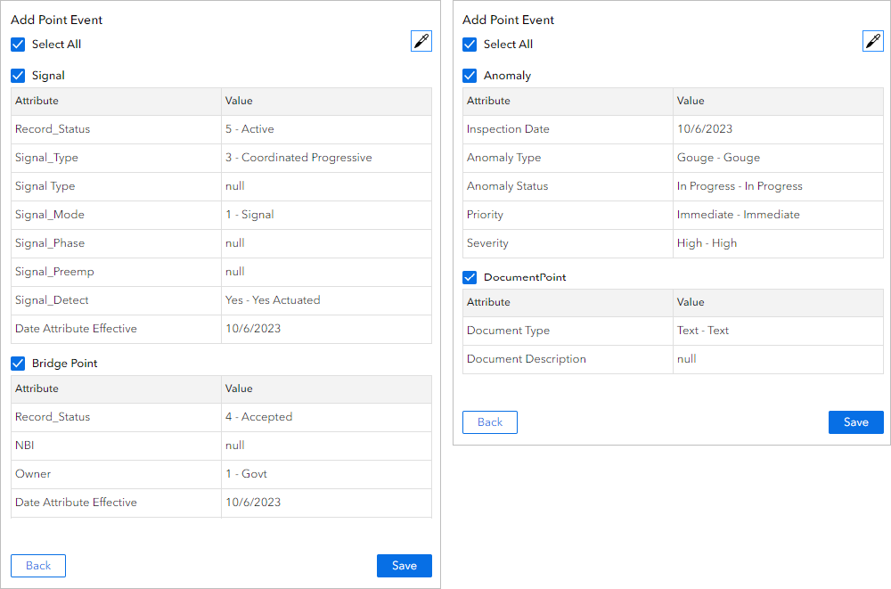Uncheck Select All in the left panel
Viewport: 891px width, 589px height.
pyautogui.click(x=18, y=44)
